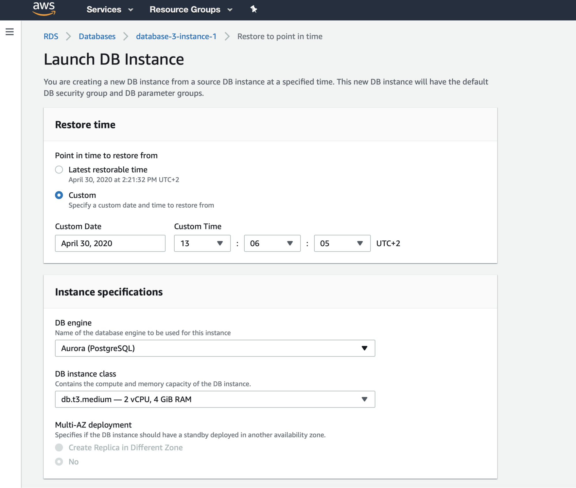Image resolution: width=576 pixels, height=488 pixels.
Task: Select Latest restorable time option
Action: [59, 169]
